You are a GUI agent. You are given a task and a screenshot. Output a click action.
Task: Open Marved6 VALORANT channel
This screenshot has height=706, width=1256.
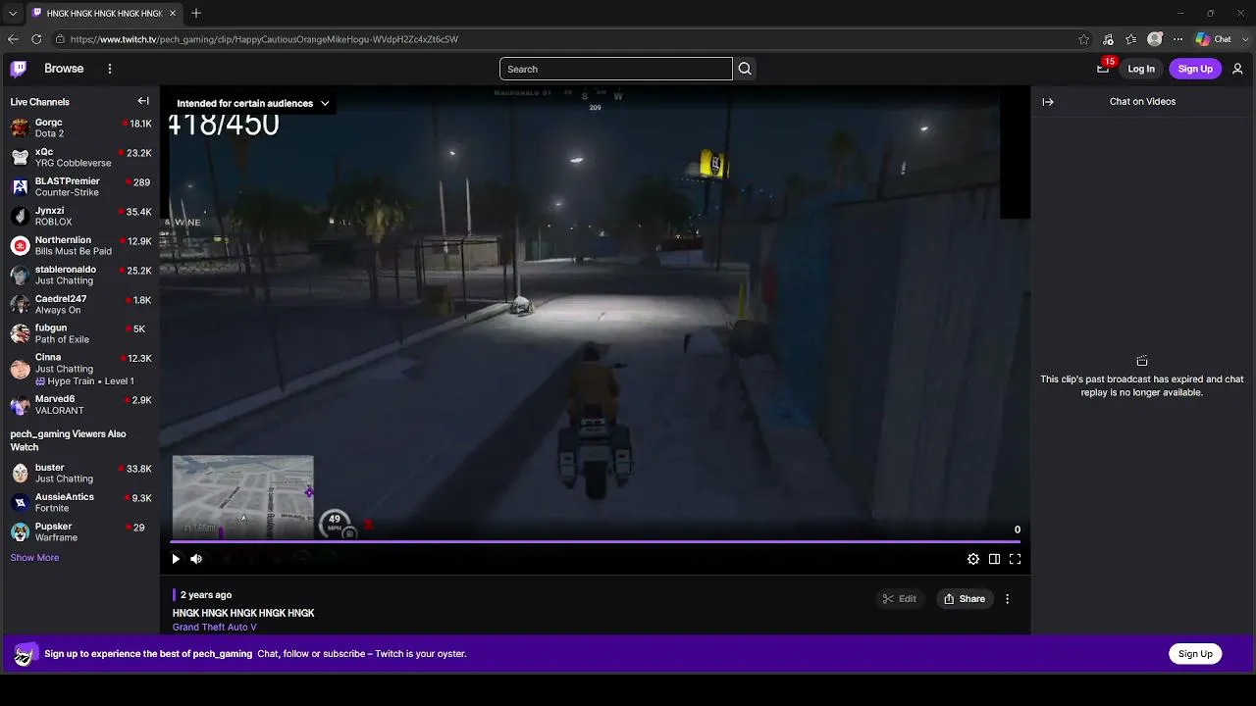point(80,405)
